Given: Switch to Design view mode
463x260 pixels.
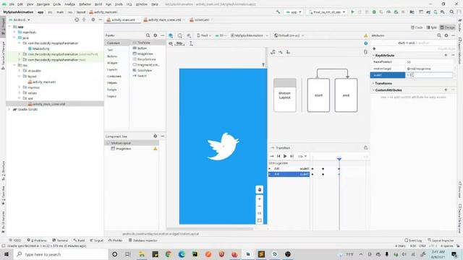Looking at the screenshot, I should click(x=448, y=27).
